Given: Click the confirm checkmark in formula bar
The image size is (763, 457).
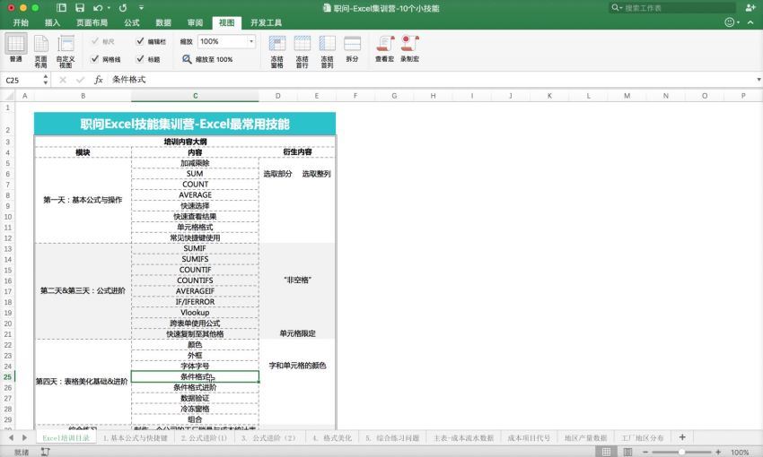Looking at the screenshot, I should pyautogui.click(x=80, y=80).
